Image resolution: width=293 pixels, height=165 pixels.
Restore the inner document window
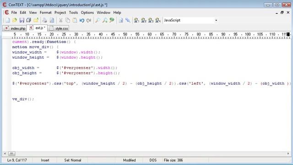point(282,12)
